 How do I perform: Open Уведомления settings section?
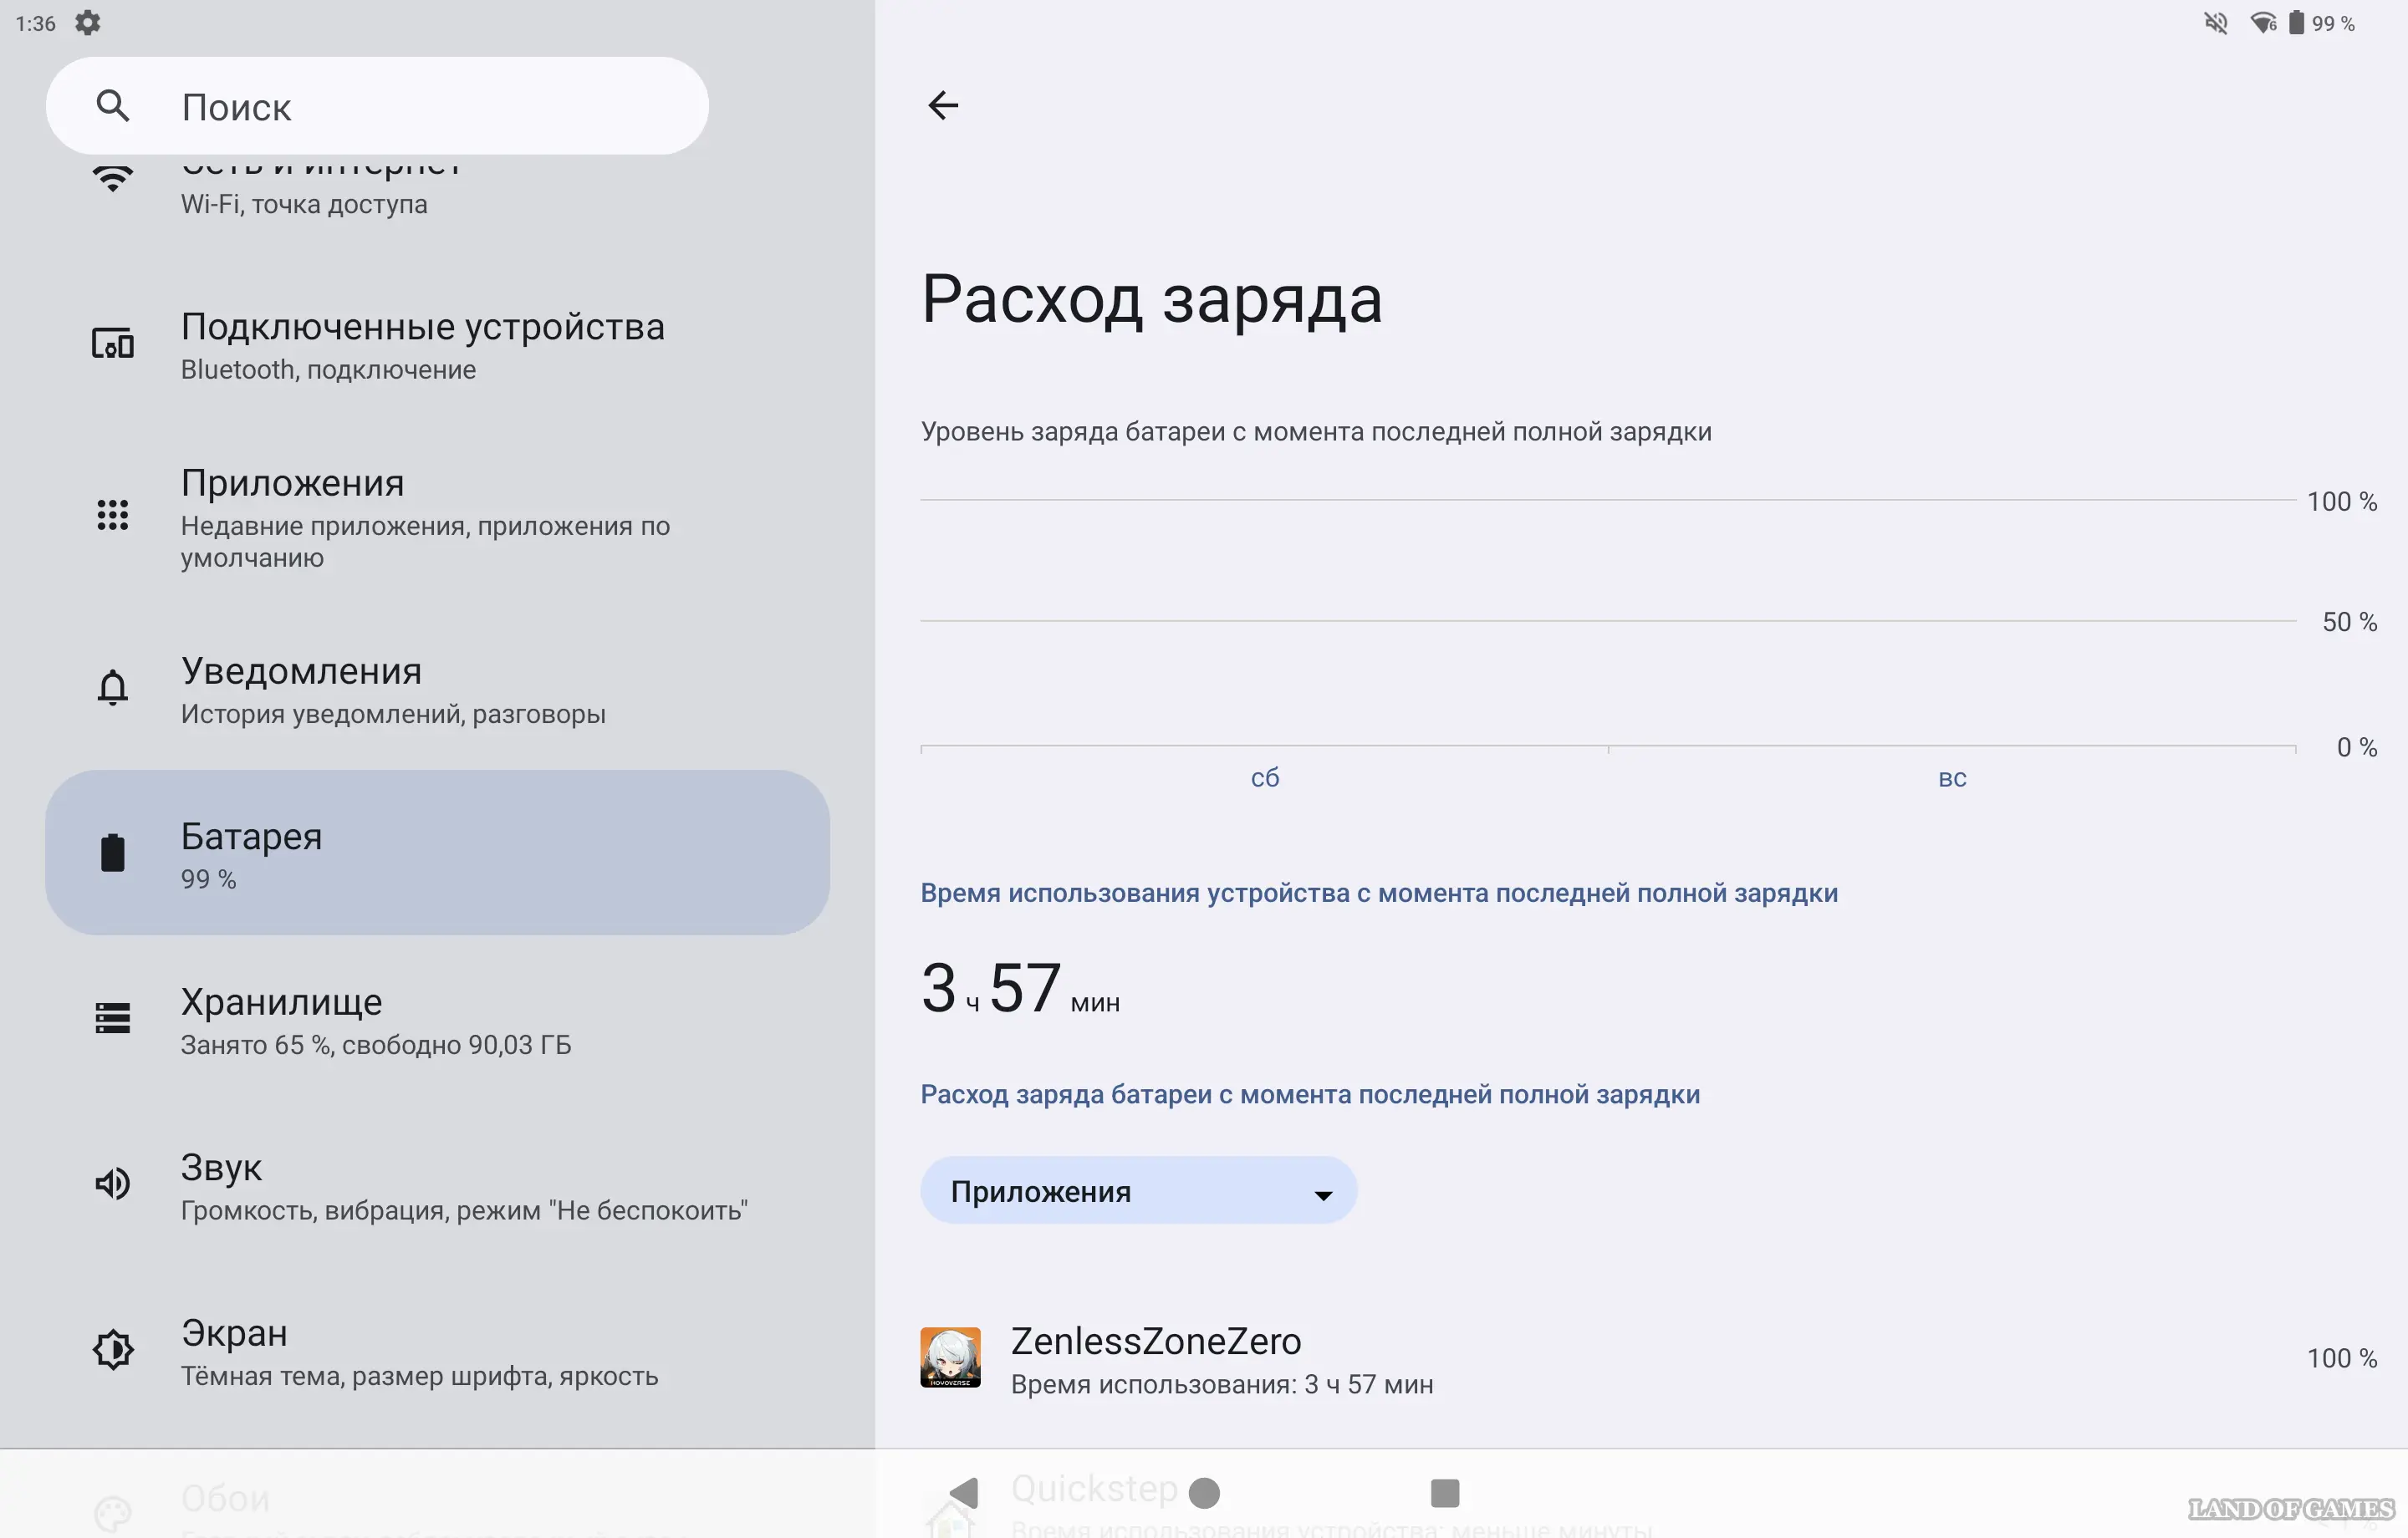pyautogui.click(x=392, y=689)
